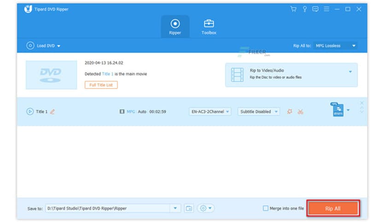This screenshot has height=222, width=385.
Task: Browse output folder using the folder icon
Action: coord(189,208)
